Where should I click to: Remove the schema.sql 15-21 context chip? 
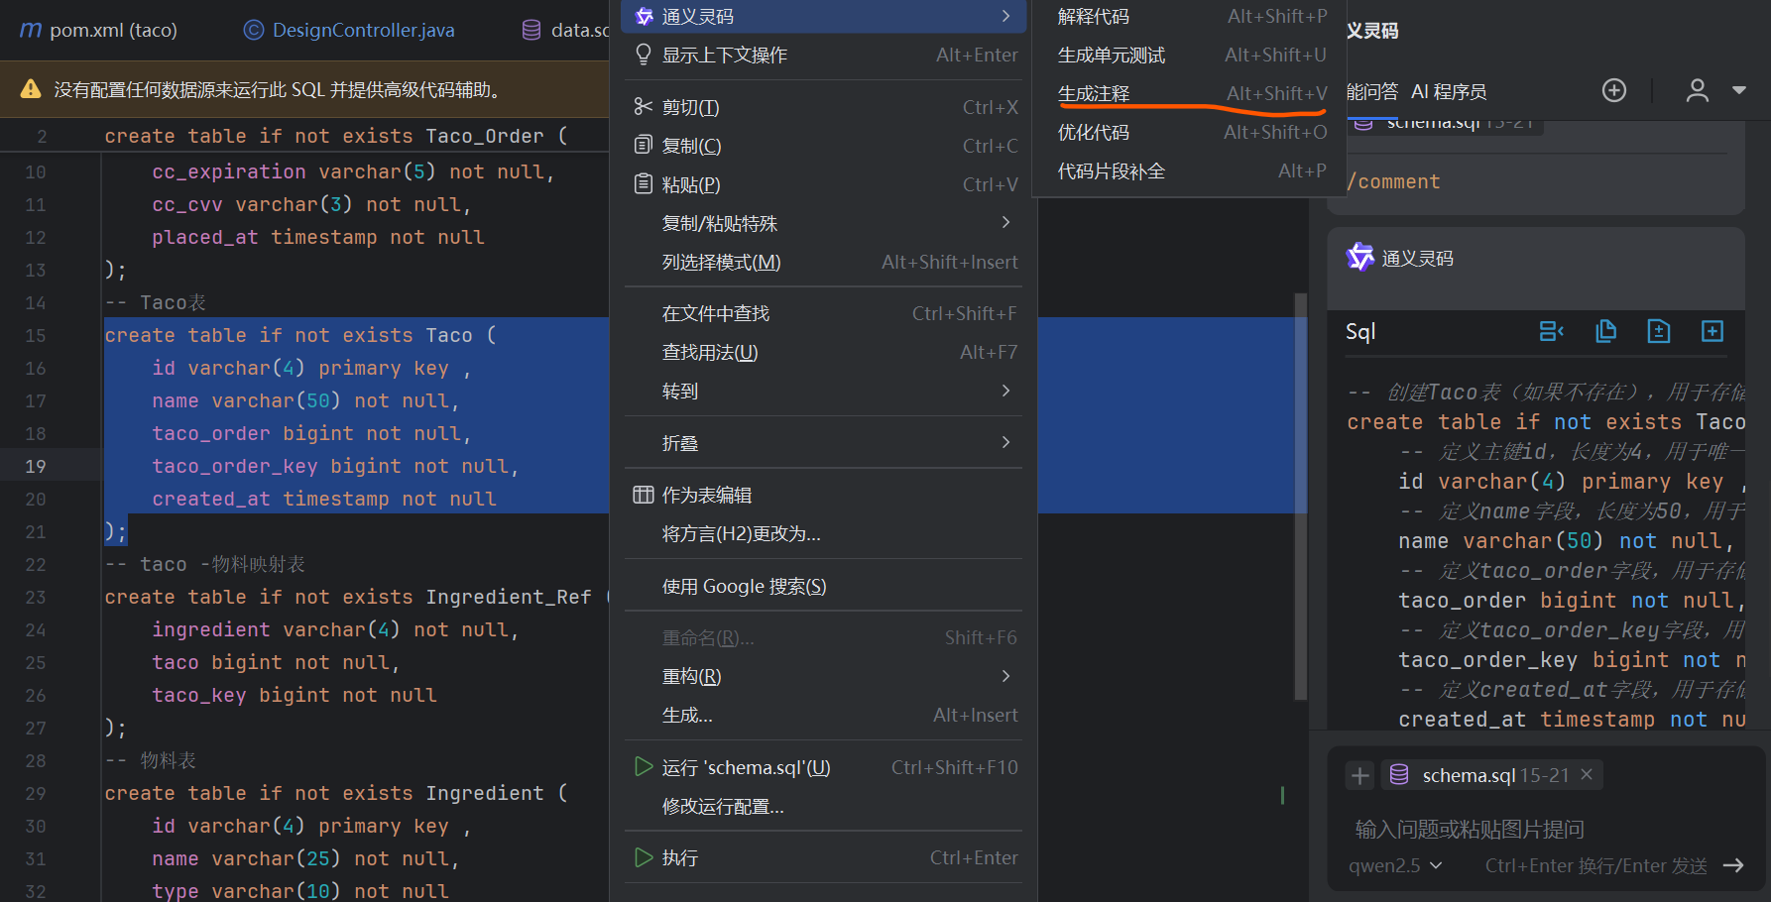pos(1587,774)
